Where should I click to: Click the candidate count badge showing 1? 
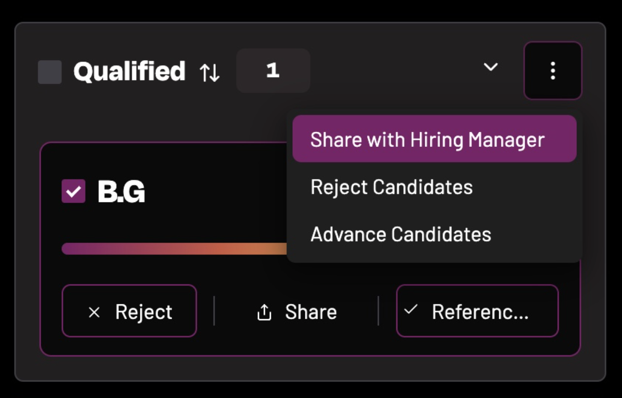click(x=273, y=71)
